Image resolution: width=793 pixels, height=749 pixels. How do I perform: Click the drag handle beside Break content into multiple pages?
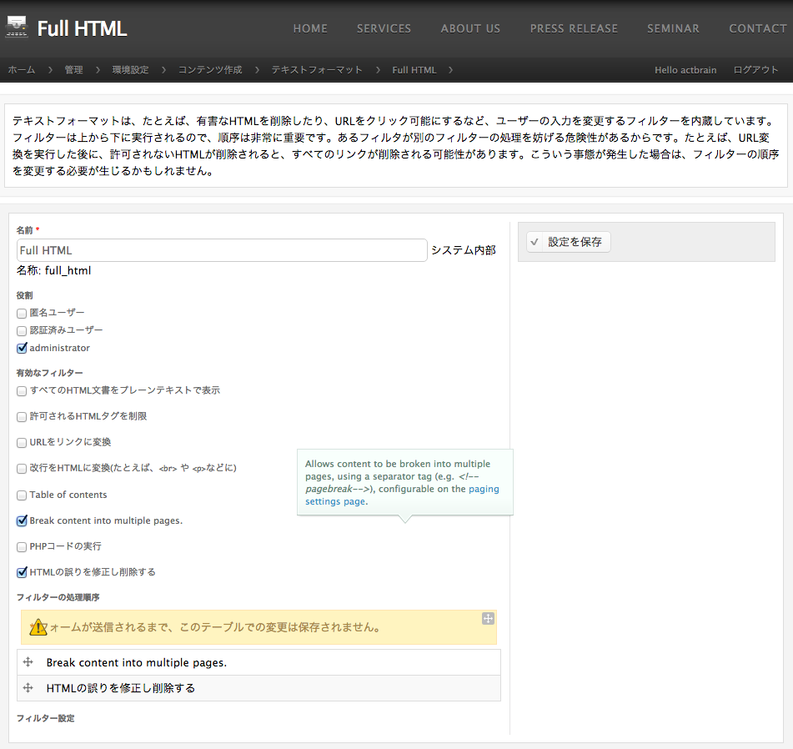pos(28,662)
